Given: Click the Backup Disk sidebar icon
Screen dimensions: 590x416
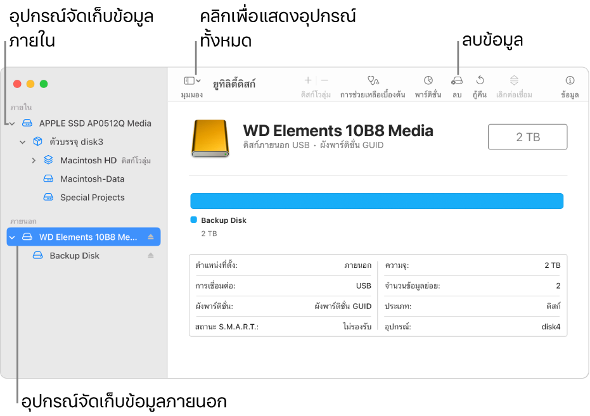Looking at the screenshot, I should coord(37,256).
